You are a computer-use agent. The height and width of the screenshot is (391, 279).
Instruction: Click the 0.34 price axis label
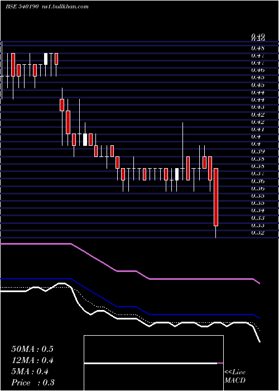258,211
